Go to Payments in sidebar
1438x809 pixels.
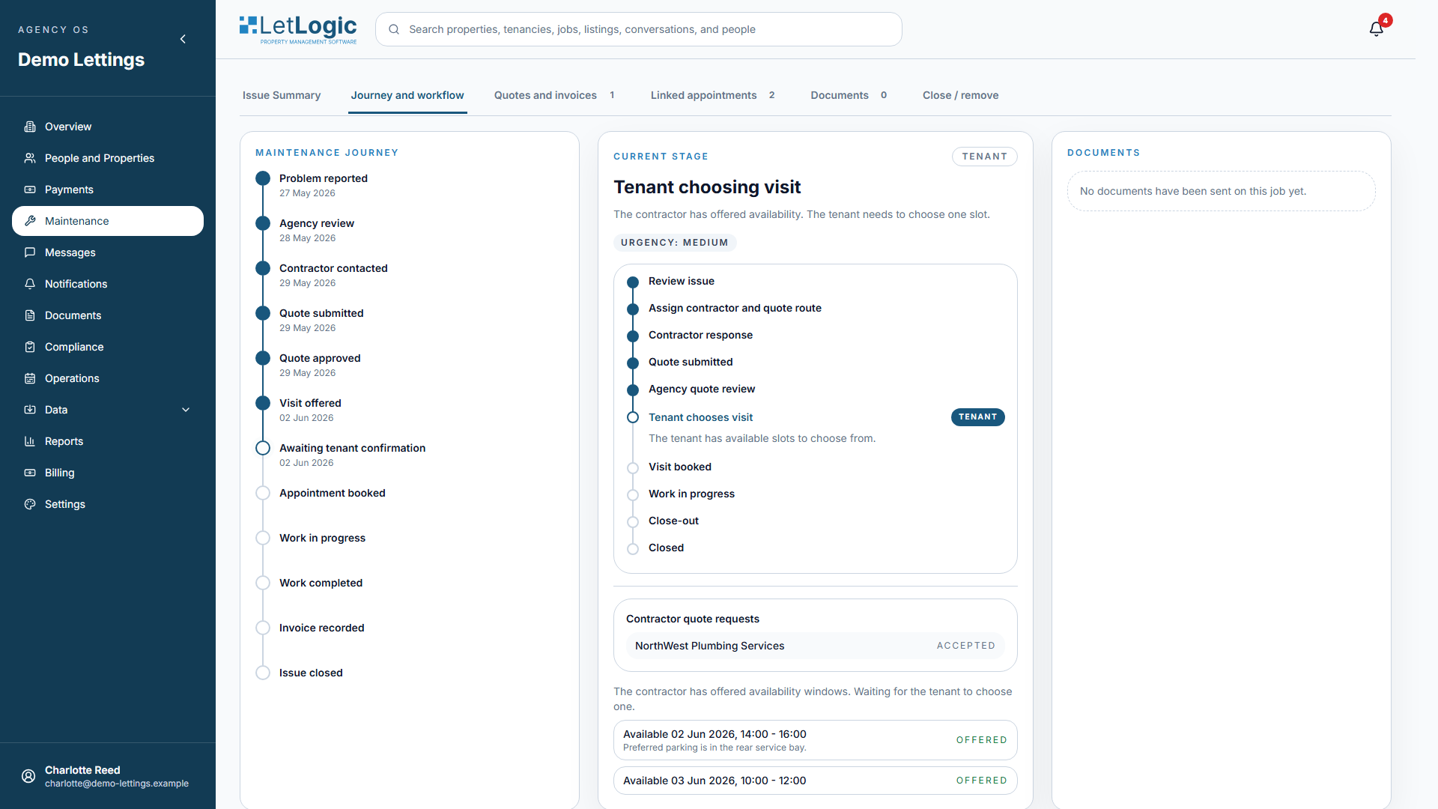point(108,190)
